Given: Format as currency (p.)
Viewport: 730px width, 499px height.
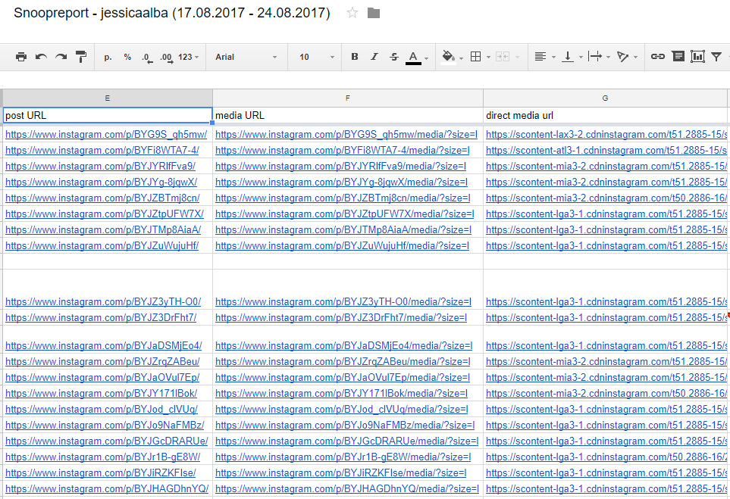Looking at the screenshot, I should pyautogui.click(x=108, y=57).
